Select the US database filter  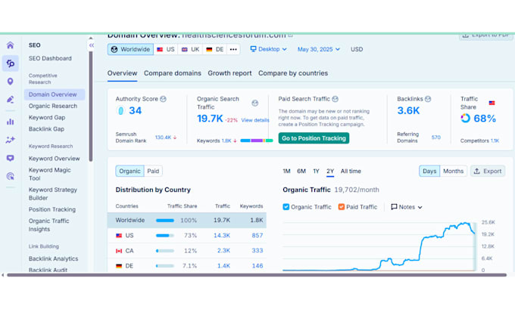coord(166,49)
